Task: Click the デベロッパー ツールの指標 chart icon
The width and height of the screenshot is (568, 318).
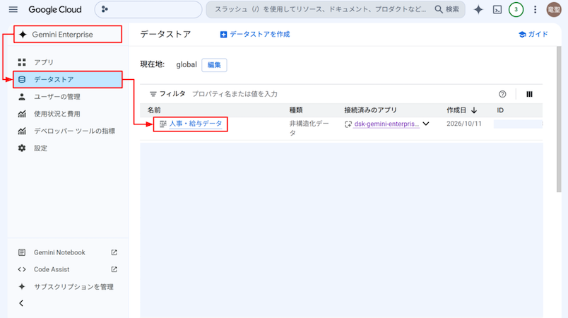Action: [22, 131]
